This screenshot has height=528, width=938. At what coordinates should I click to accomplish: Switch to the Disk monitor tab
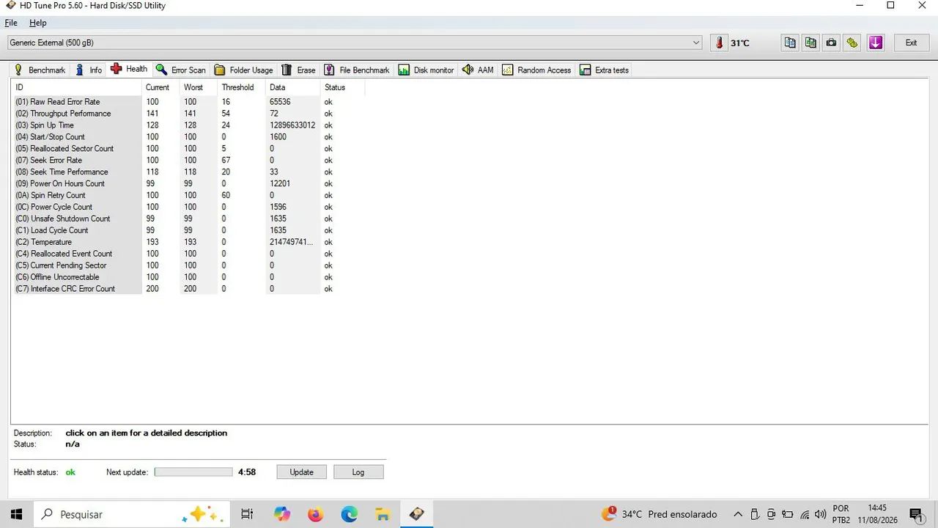[x=426, y=70]
